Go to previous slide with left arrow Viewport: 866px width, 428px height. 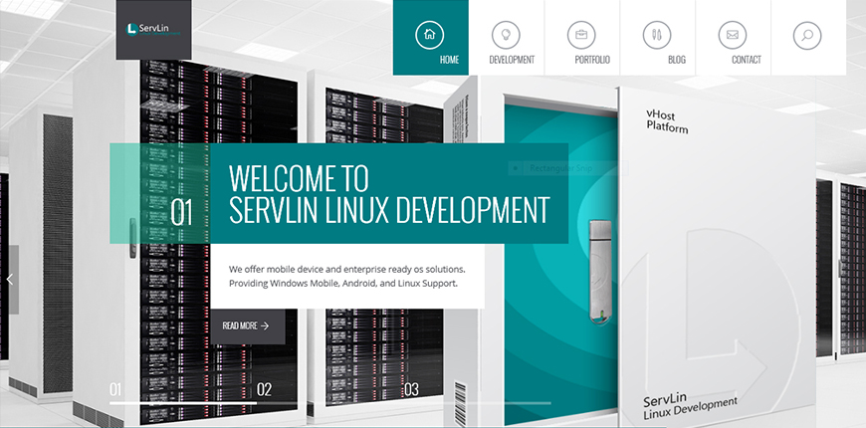(x=9, y=280)
